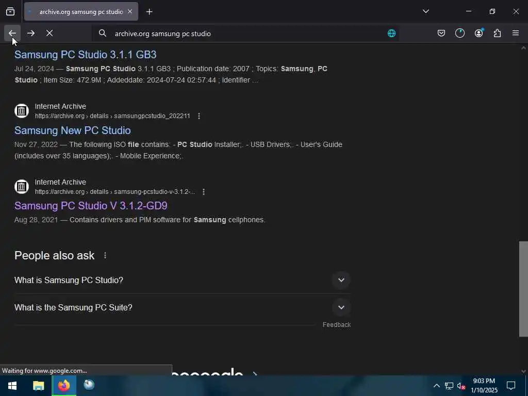Click the samsung-pcstudio-v-3.1.2 URL breadcrumb
This screenshot has width=528, height=396.
coord(115,192)
